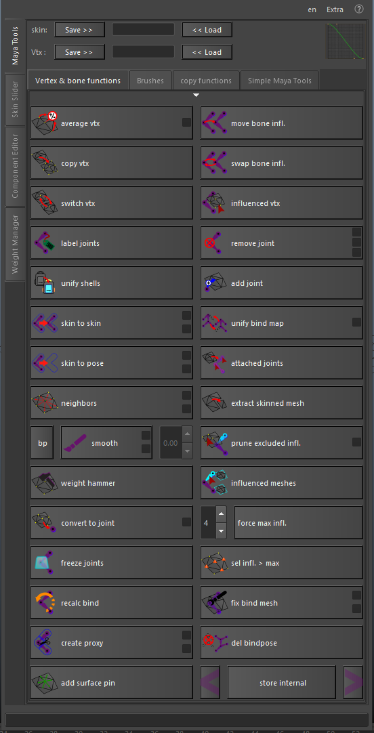
Task: Click the store internal button
Action: tap(283, 682)
